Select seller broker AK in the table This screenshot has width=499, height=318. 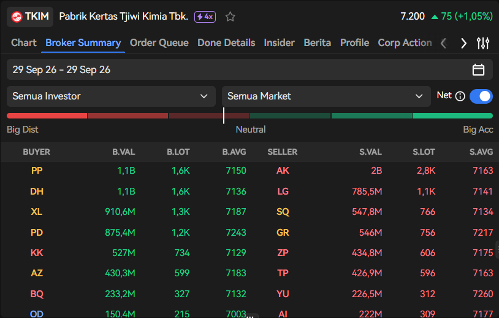[x=283, y=171]
